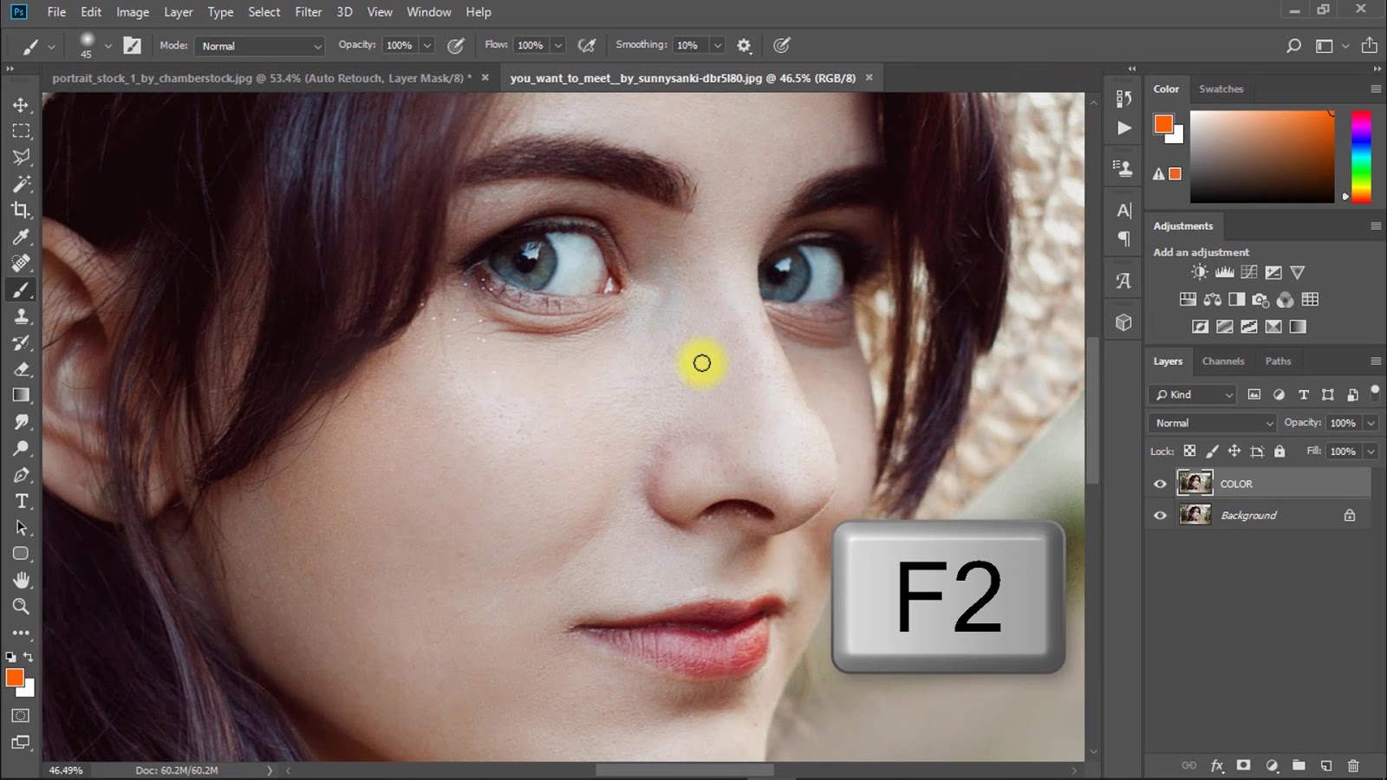Viewport: 1387px width, 780px height.
Task: Select the Polygonal Lasso tool
Action: click(x=21, y=157)
